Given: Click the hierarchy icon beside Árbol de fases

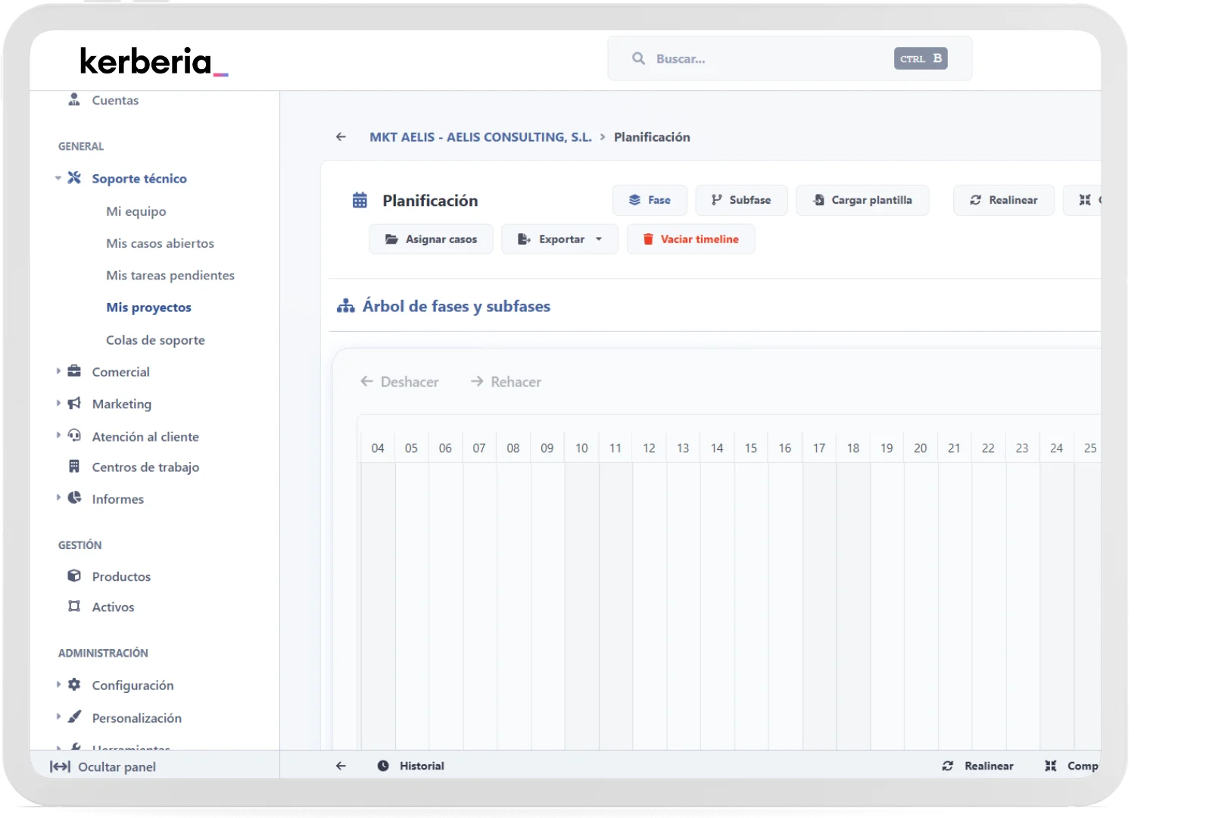Looking at the screenshot, I should tap(346, 307).
